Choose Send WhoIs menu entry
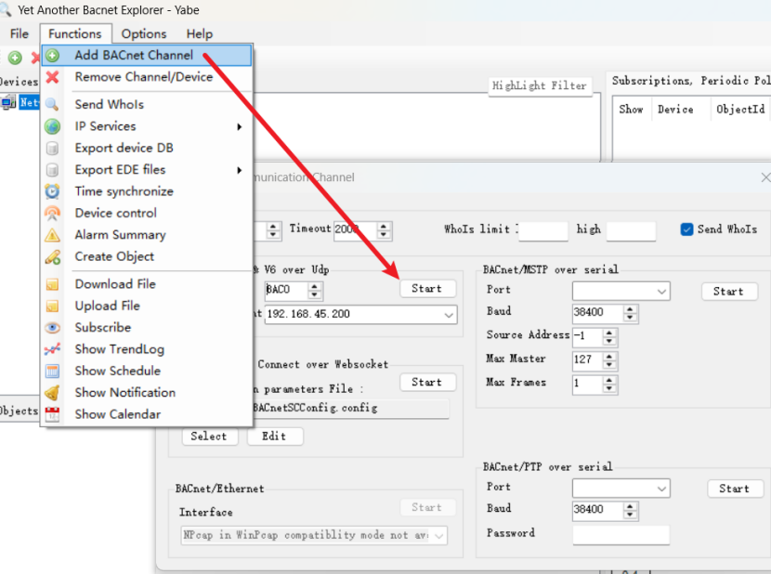 [147, 104]
